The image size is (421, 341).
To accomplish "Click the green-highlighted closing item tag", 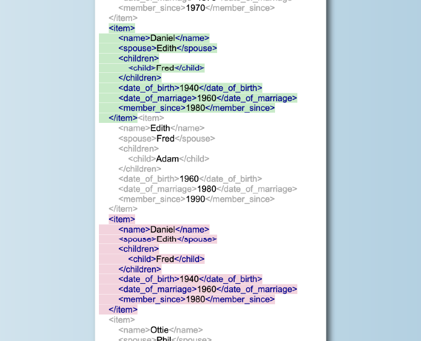I will point(122,118).
